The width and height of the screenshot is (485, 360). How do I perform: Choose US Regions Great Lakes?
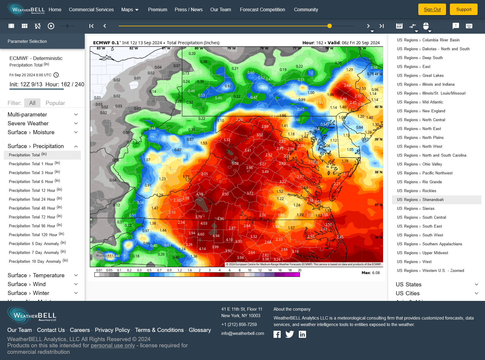coord(437,75)
